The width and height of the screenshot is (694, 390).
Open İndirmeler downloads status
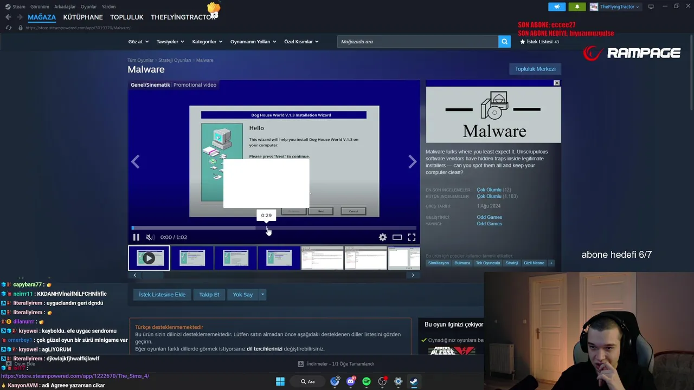(x=336, y=364)
